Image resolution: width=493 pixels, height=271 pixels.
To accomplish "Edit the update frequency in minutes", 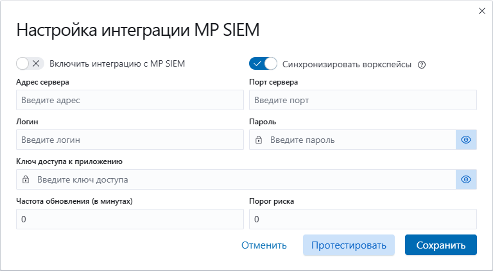I will tap(130, 219).
